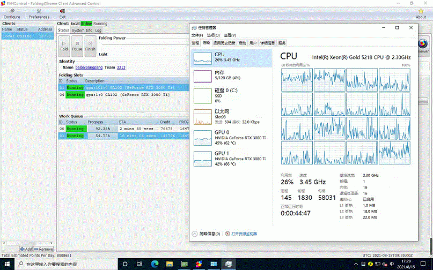Open the Log tab in FAHControl

tap(98, 31)
